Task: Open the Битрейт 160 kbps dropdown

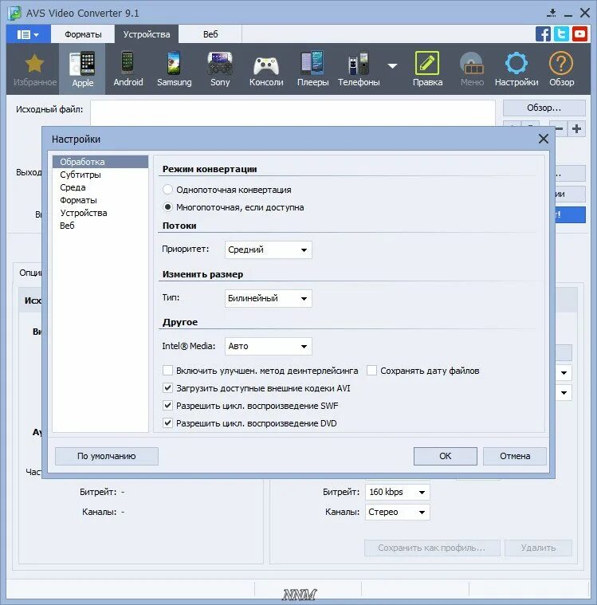Action: tap(397, 492)
